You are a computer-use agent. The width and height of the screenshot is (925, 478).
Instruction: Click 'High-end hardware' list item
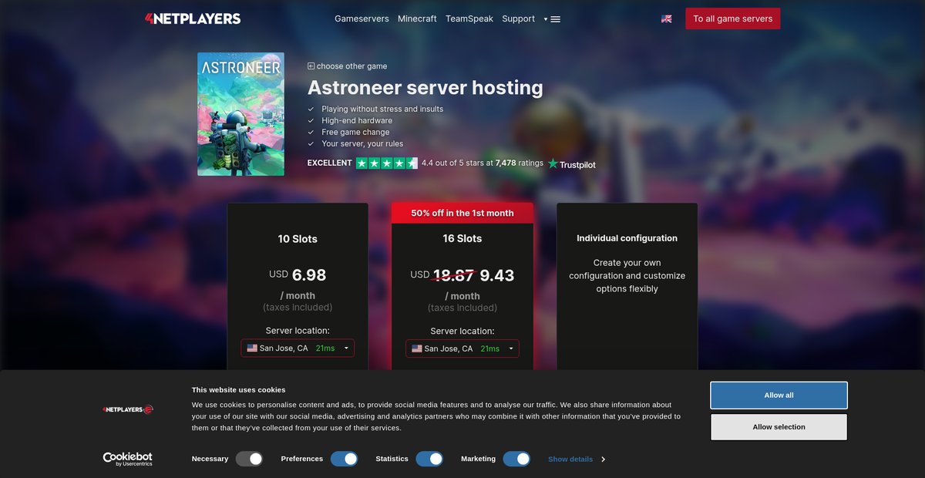pos(357,120)
